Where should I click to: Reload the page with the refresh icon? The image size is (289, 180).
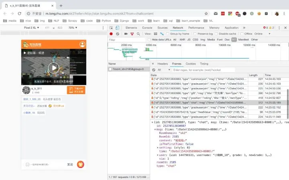(x=19, y=14)
